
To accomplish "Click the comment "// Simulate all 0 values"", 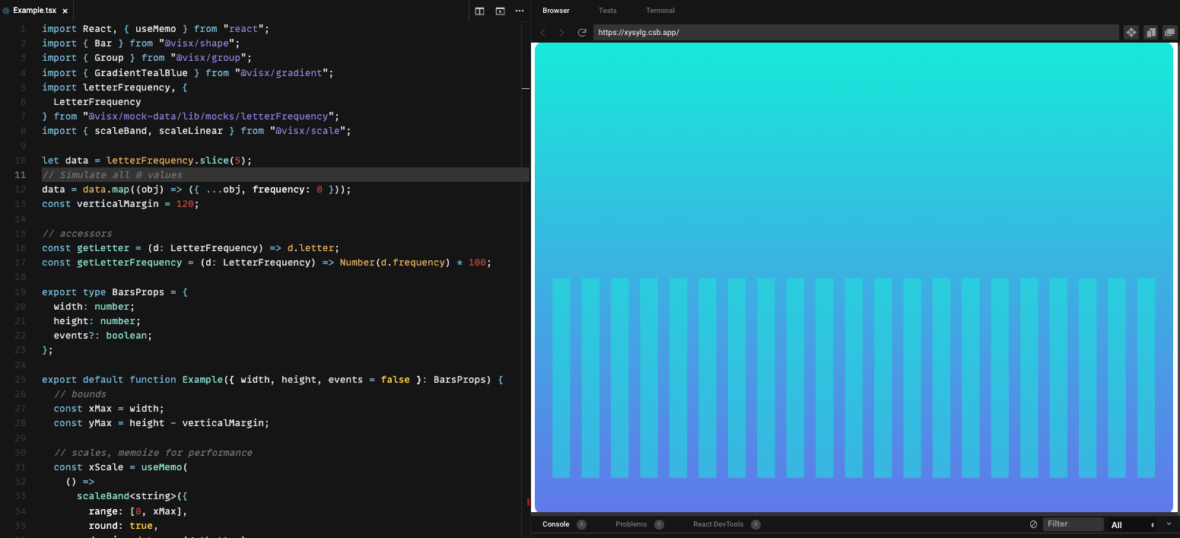I will pos(112,175).
